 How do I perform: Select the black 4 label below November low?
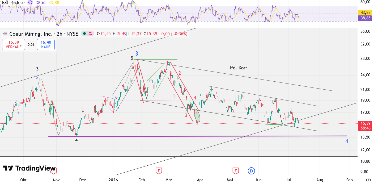click(76, 140)
